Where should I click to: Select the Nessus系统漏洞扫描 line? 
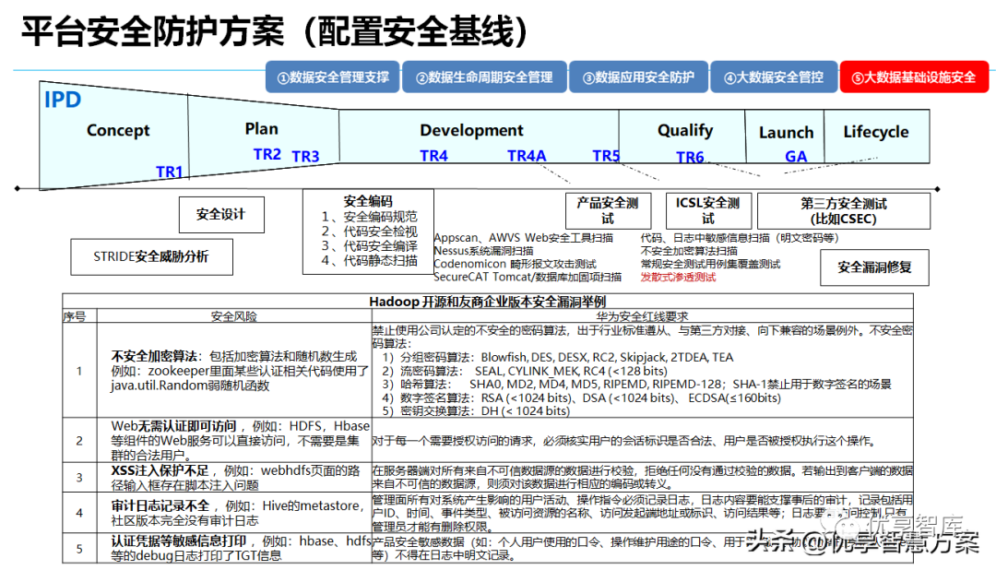(483, 251)
